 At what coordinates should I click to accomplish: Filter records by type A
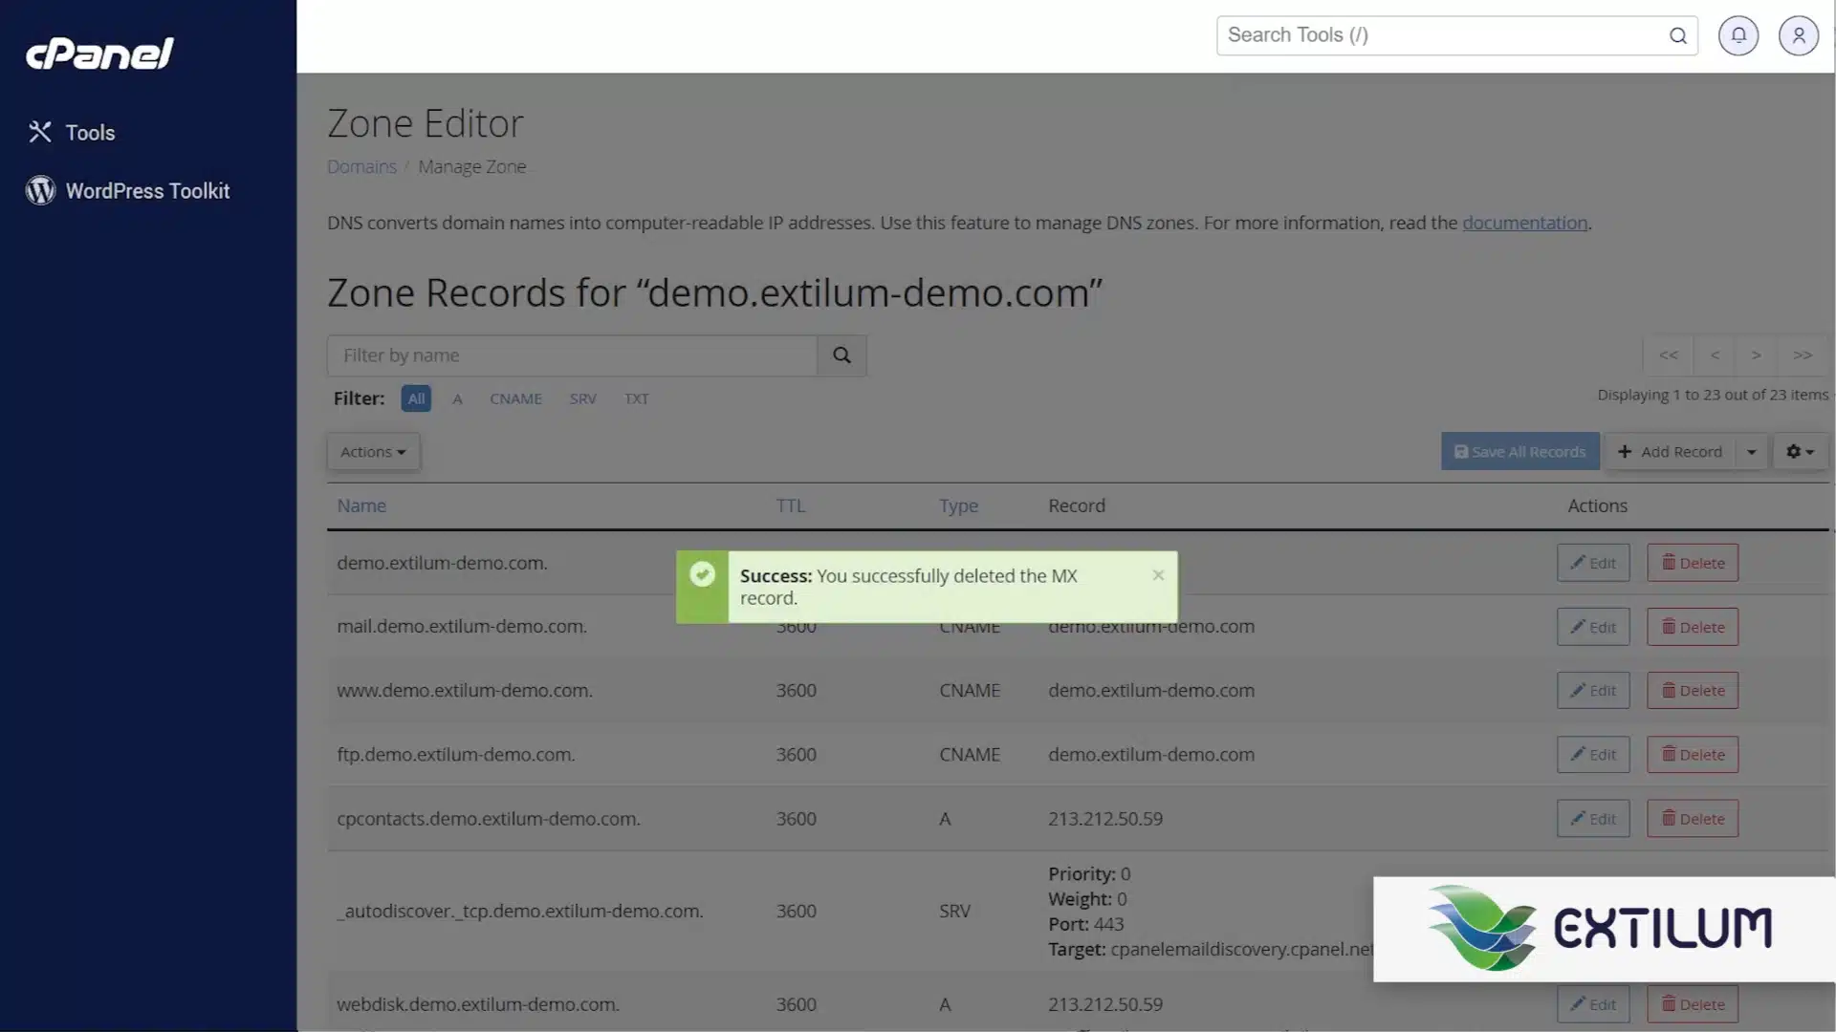457,398
